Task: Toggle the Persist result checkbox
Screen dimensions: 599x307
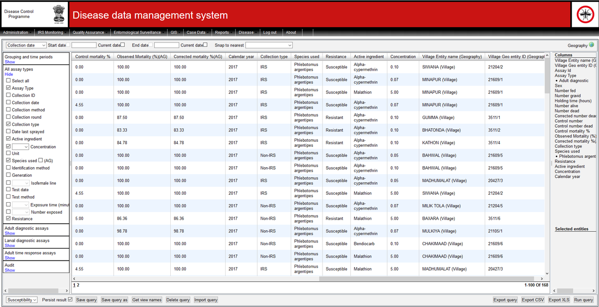Action: coord(70,300)
